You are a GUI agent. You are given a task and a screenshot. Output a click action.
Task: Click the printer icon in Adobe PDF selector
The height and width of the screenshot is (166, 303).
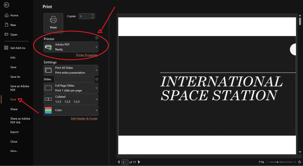pyautogui.click(x=48, y=47)
